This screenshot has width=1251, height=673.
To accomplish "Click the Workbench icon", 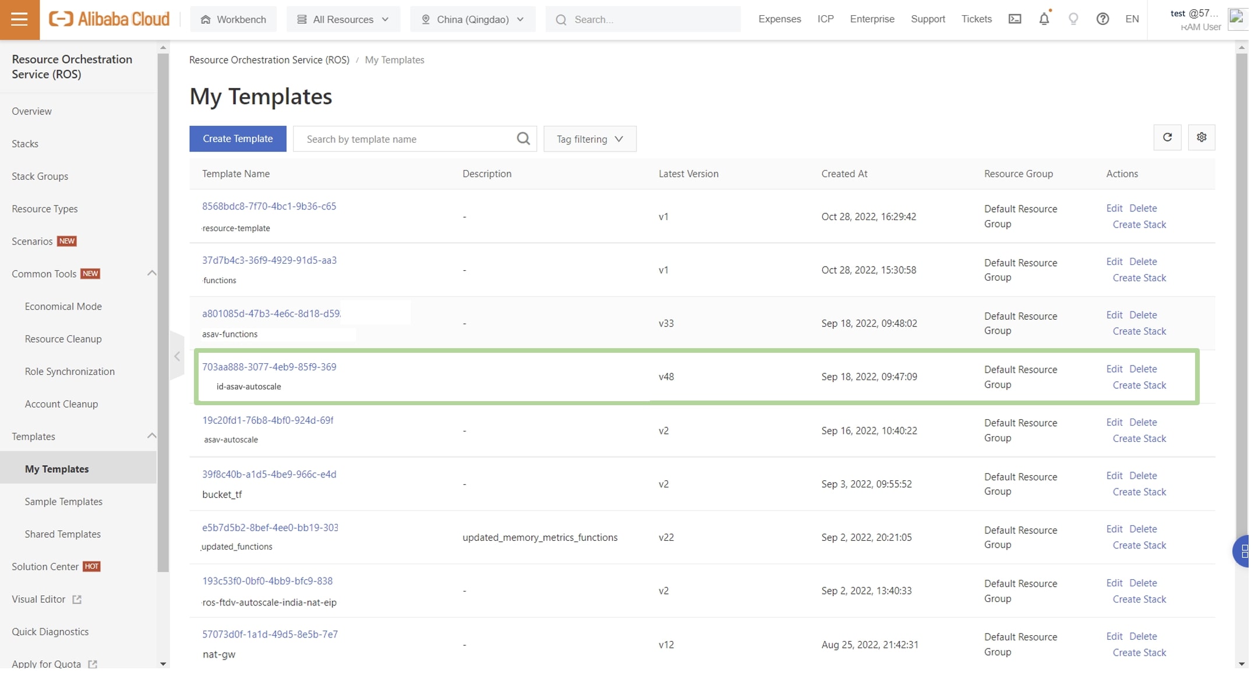I will pyautogui.click(x=233, y=19).
